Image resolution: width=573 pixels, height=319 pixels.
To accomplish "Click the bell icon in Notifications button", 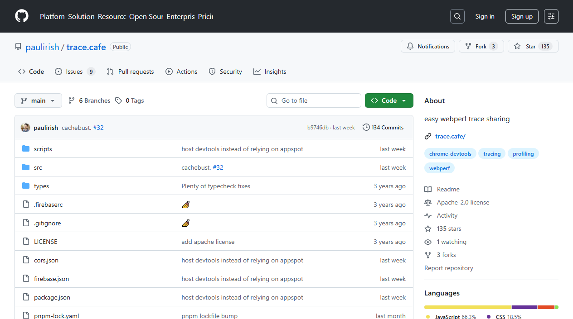I will [410, 46].
